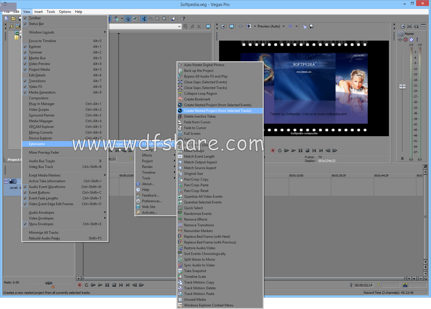The width and height of the screenshot is (431, 309).
Task: Click Preferences... in Extensions submenu
Action: (156, 201)
